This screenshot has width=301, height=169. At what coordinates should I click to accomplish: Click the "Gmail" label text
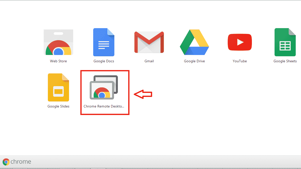pyautogui.click(x=149, y=61)
